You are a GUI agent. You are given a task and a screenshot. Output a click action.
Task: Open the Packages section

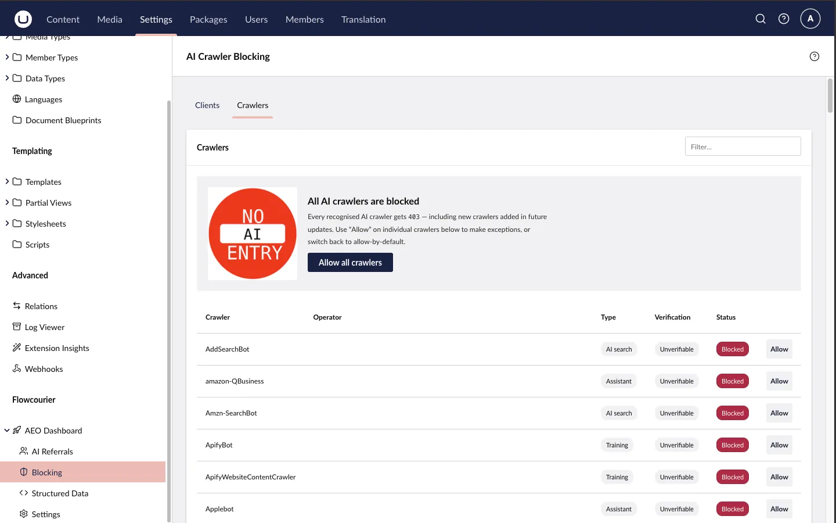point(208,19)
